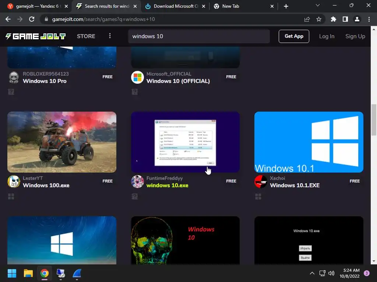Screen dimensions: 377x282
Task: Click the address bar URL
Action: coord(103,19)
